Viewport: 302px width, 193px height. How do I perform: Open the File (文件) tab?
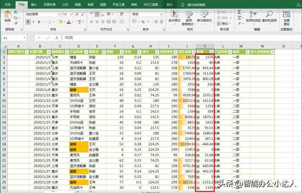pos(8,5)
